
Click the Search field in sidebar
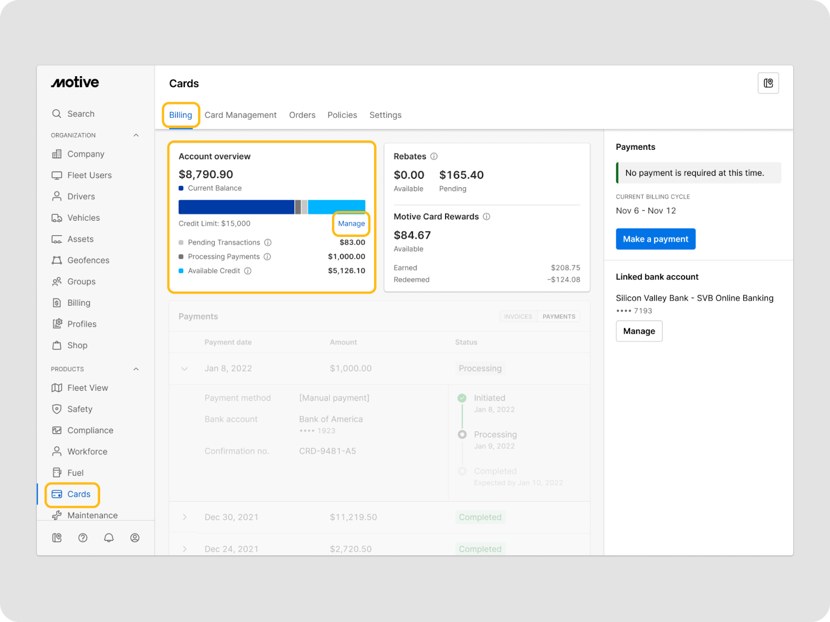[x=81, y=114]
